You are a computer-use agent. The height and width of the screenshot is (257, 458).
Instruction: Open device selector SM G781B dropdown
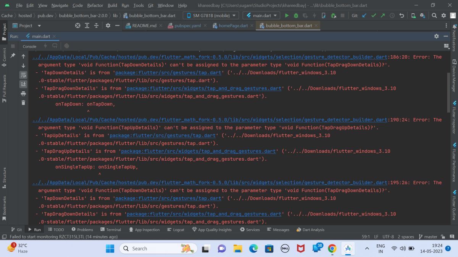(211, 16)
